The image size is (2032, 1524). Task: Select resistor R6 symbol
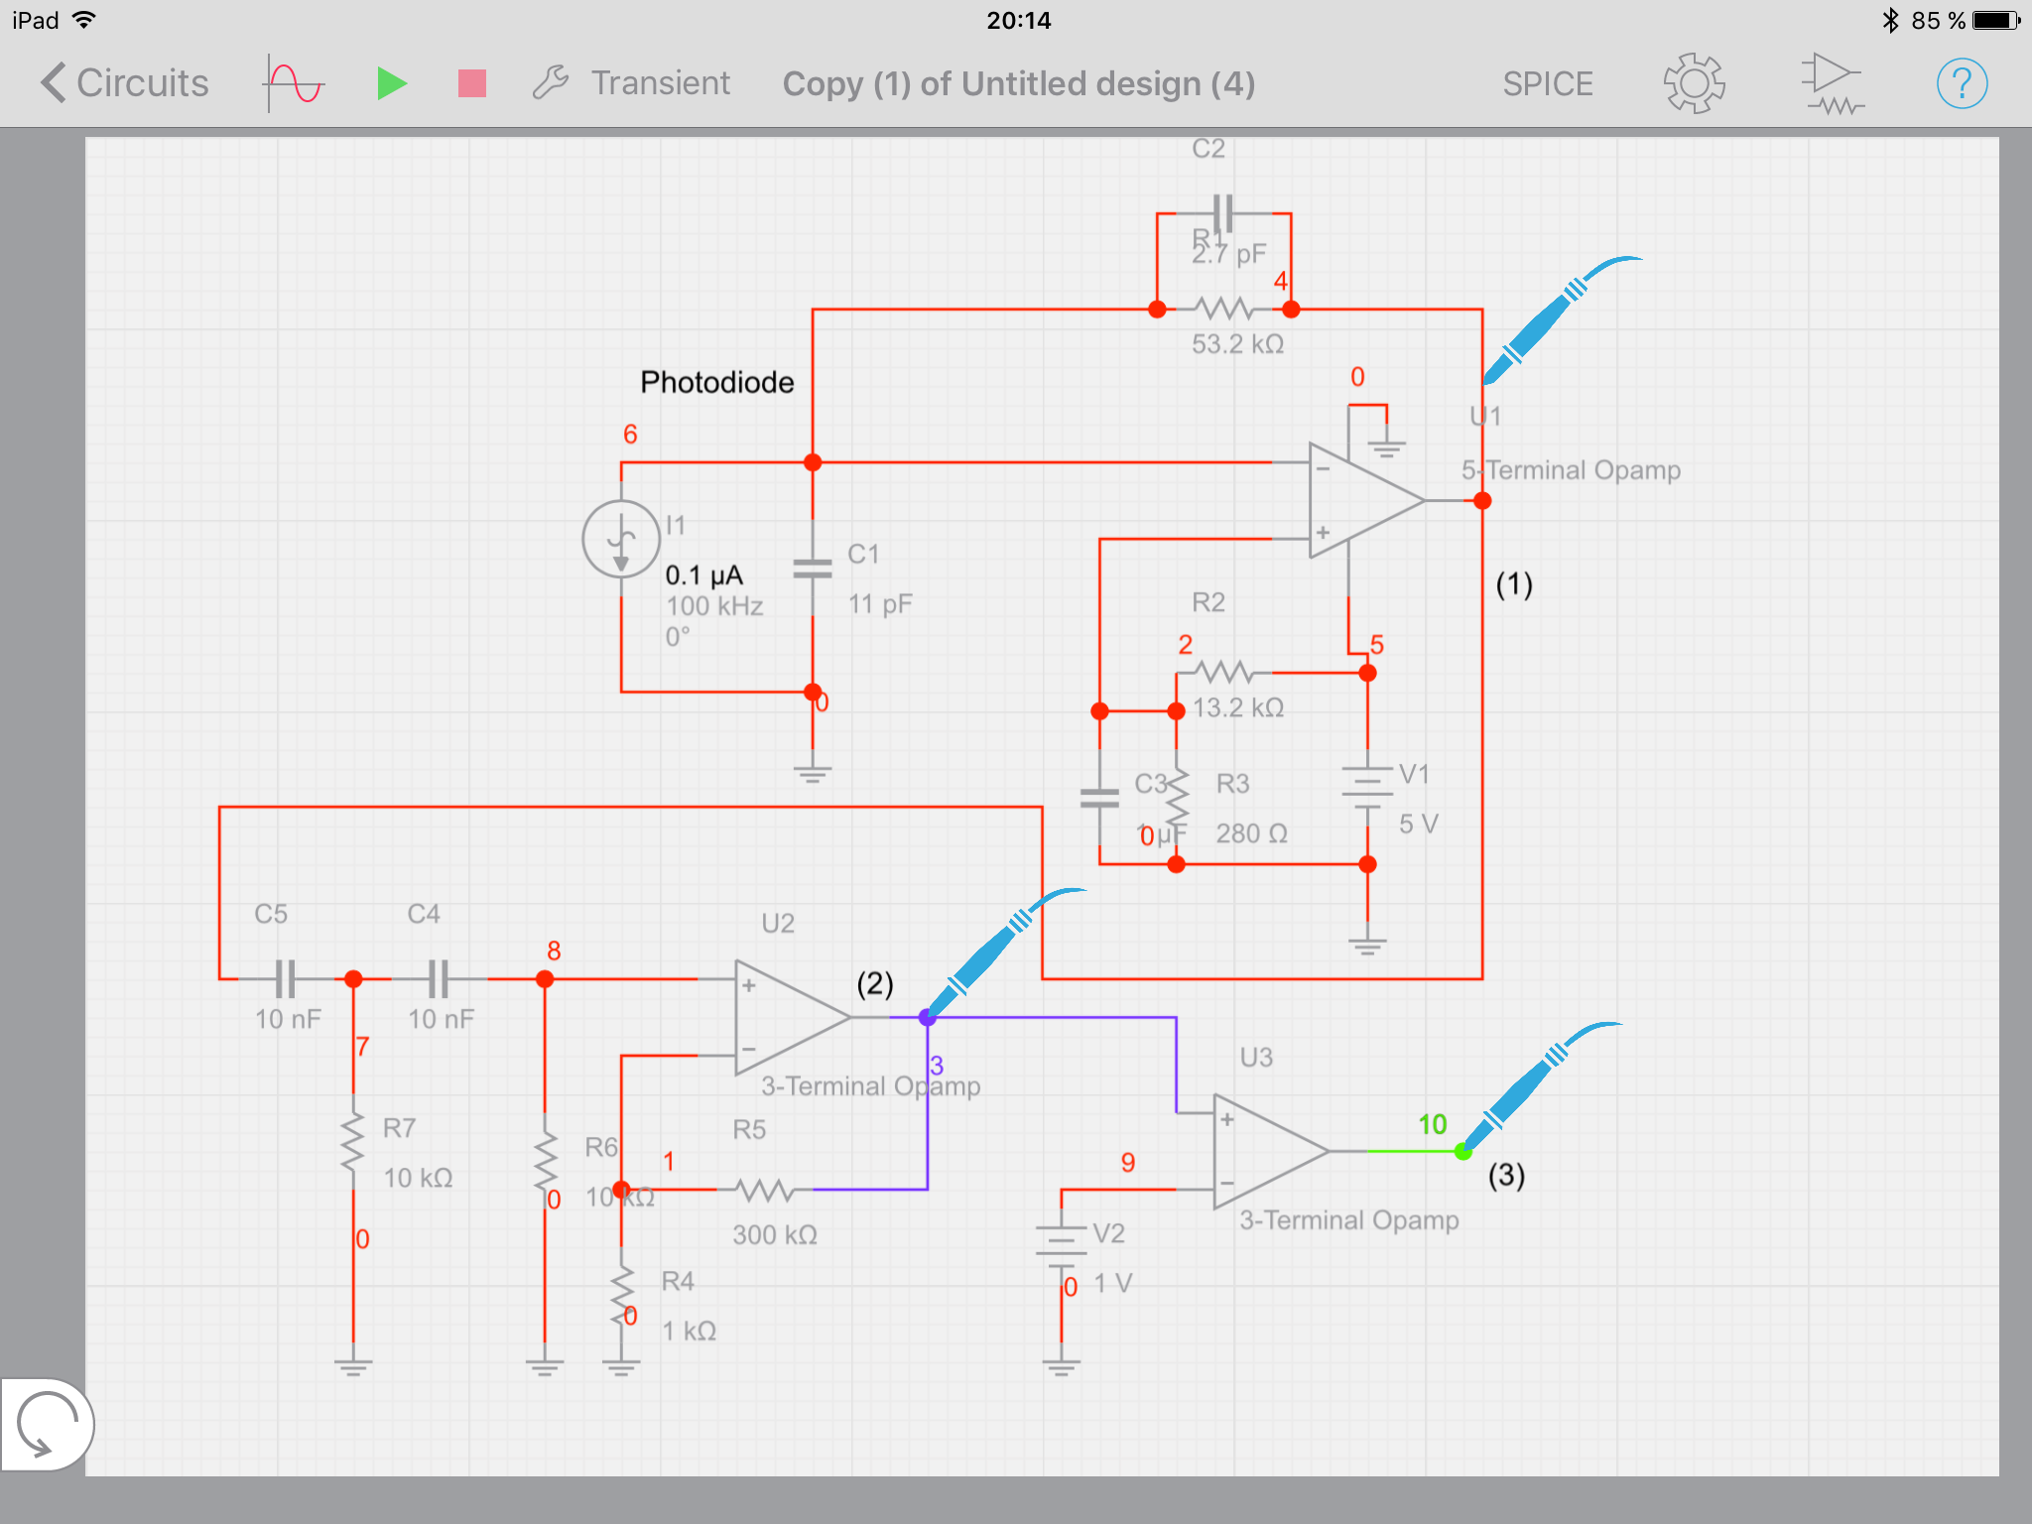(x=544, y=1159)
